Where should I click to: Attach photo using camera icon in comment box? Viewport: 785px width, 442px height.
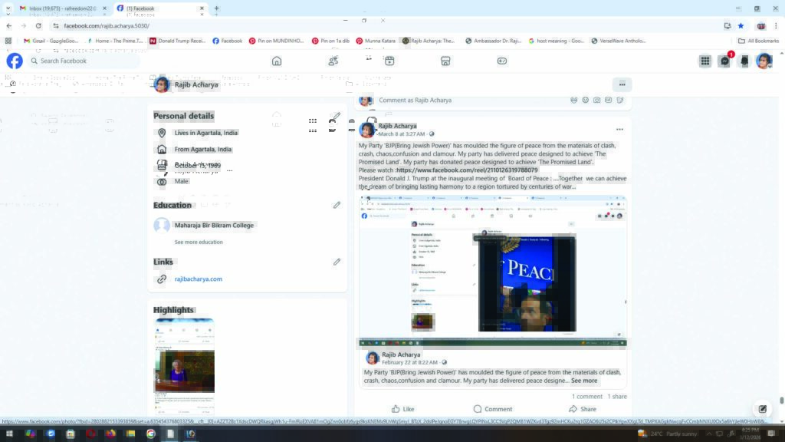pos(597,100)
